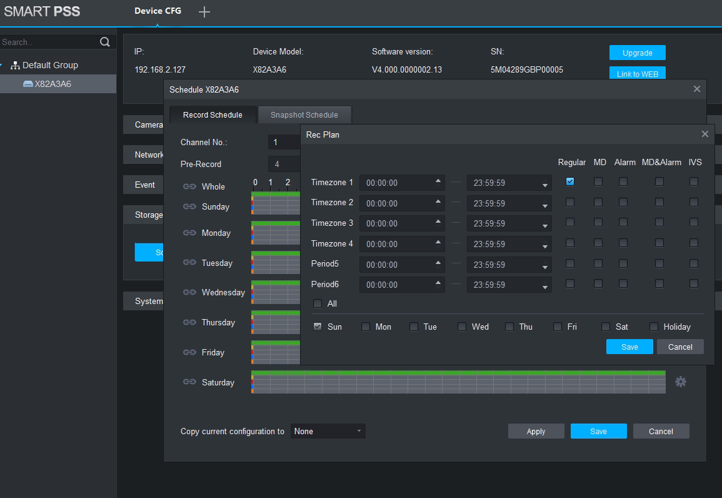Add a new tab with plus icon
The image size is (722, 498).
204,12
